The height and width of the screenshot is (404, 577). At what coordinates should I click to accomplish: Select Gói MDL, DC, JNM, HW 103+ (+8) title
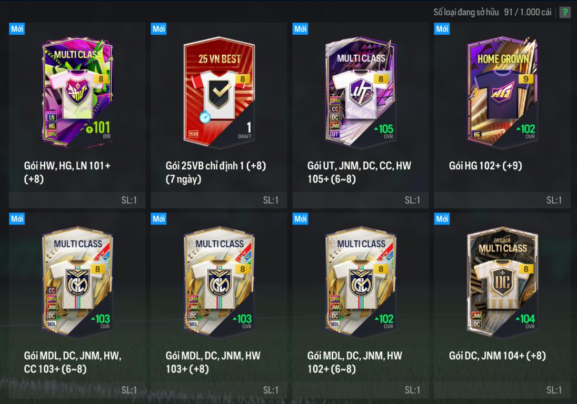[213, 362]
